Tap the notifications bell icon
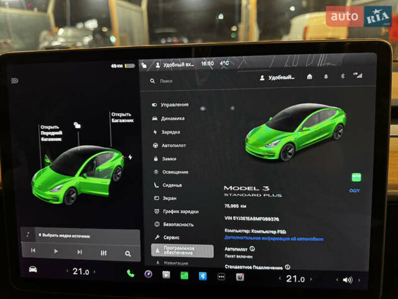This screenshot has width=398, height=299. click(x=326, y=77)
